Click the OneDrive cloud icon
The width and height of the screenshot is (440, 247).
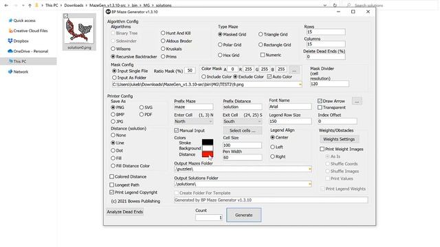[x=10, y=51]
